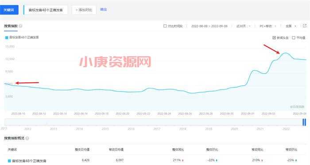Open the help icon beside 搜索指数
The image size is (310, 165).
pyautogui.click(x=20, y=26)
